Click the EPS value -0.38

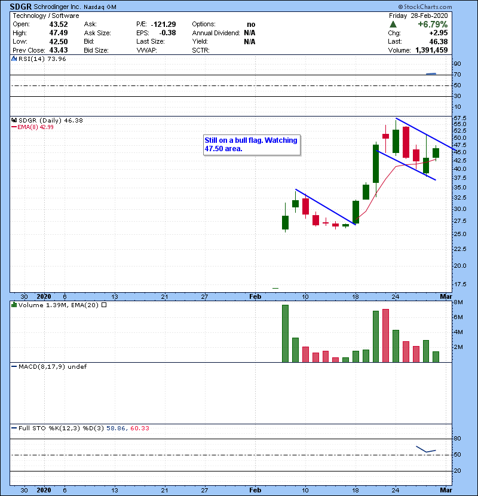167,33
